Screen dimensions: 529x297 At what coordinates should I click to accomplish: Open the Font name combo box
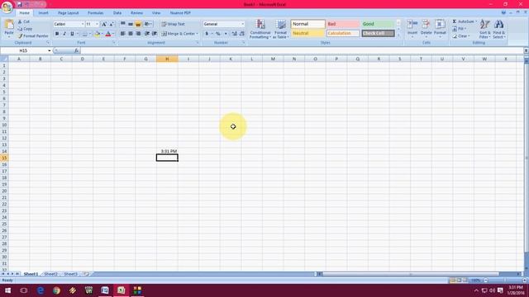tap(69, 24)
